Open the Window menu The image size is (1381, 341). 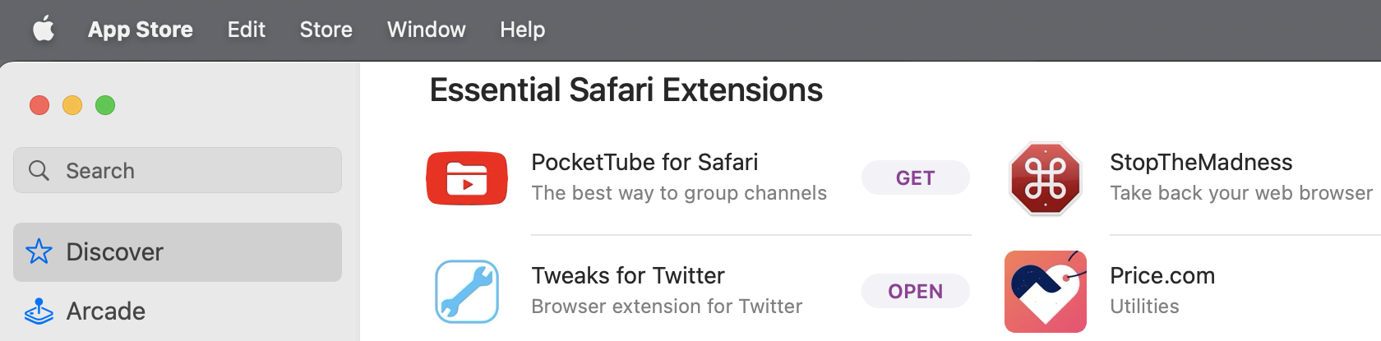click(426, 30)
